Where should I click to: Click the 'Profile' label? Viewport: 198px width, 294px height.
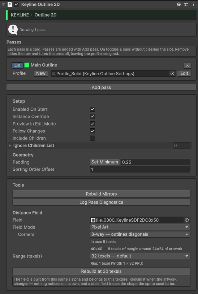point(19,73)
